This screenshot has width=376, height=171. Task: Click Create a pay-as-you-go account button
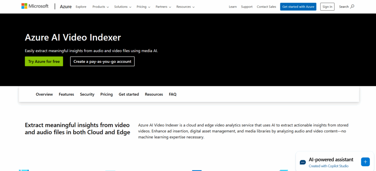tap(102, 61)
